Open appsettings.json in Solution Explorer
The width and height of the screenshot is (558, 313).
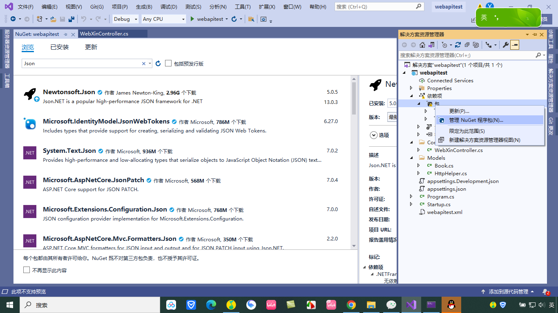(x=446, y=189)
